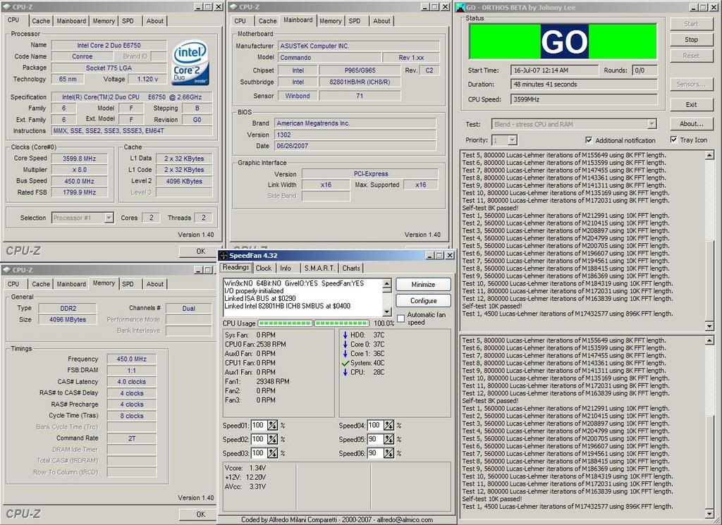722x525 pixels.
Task: Click the American Megatrends Inc. BIOS brand
Action: (355, 123)
